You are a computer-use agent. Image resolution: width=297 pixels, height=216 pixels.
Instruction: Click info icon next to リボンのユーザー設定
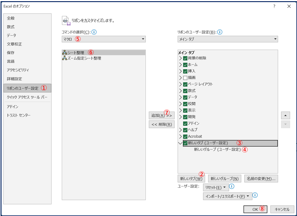[x=220, y=32]
